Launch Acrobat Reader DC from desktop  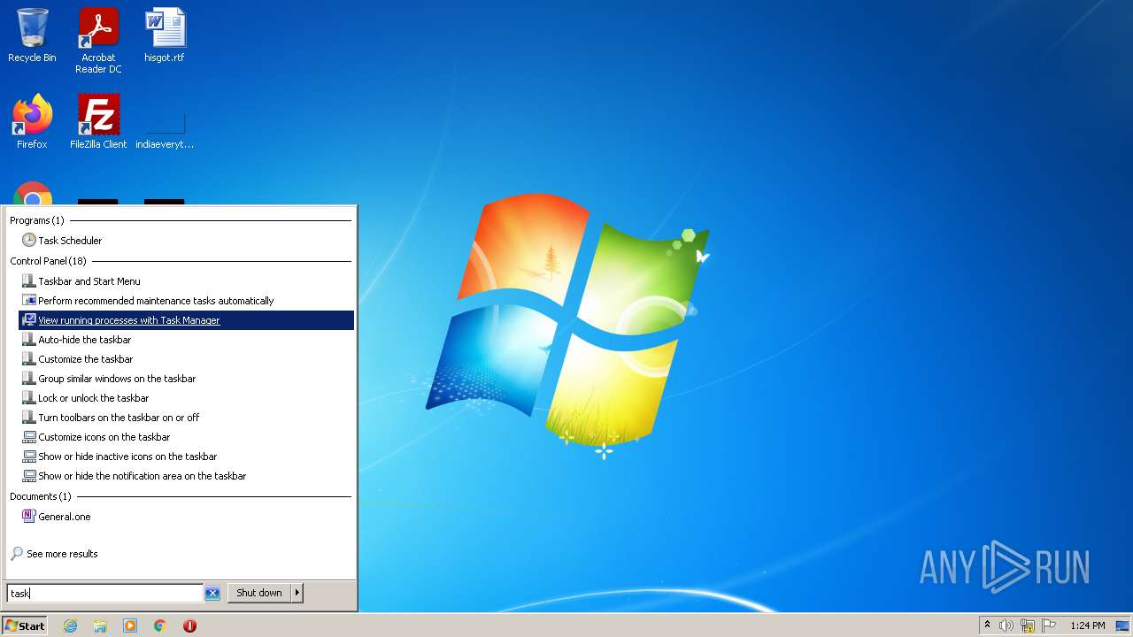(x=98, y=41)
